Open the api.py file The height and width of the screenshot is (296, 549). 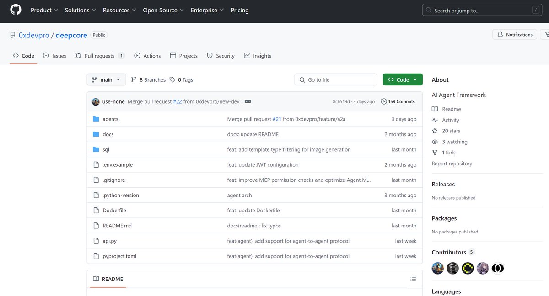coord(110,241)
